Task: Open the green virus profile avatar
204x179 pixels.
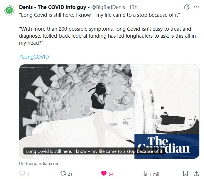Action: 9,10
